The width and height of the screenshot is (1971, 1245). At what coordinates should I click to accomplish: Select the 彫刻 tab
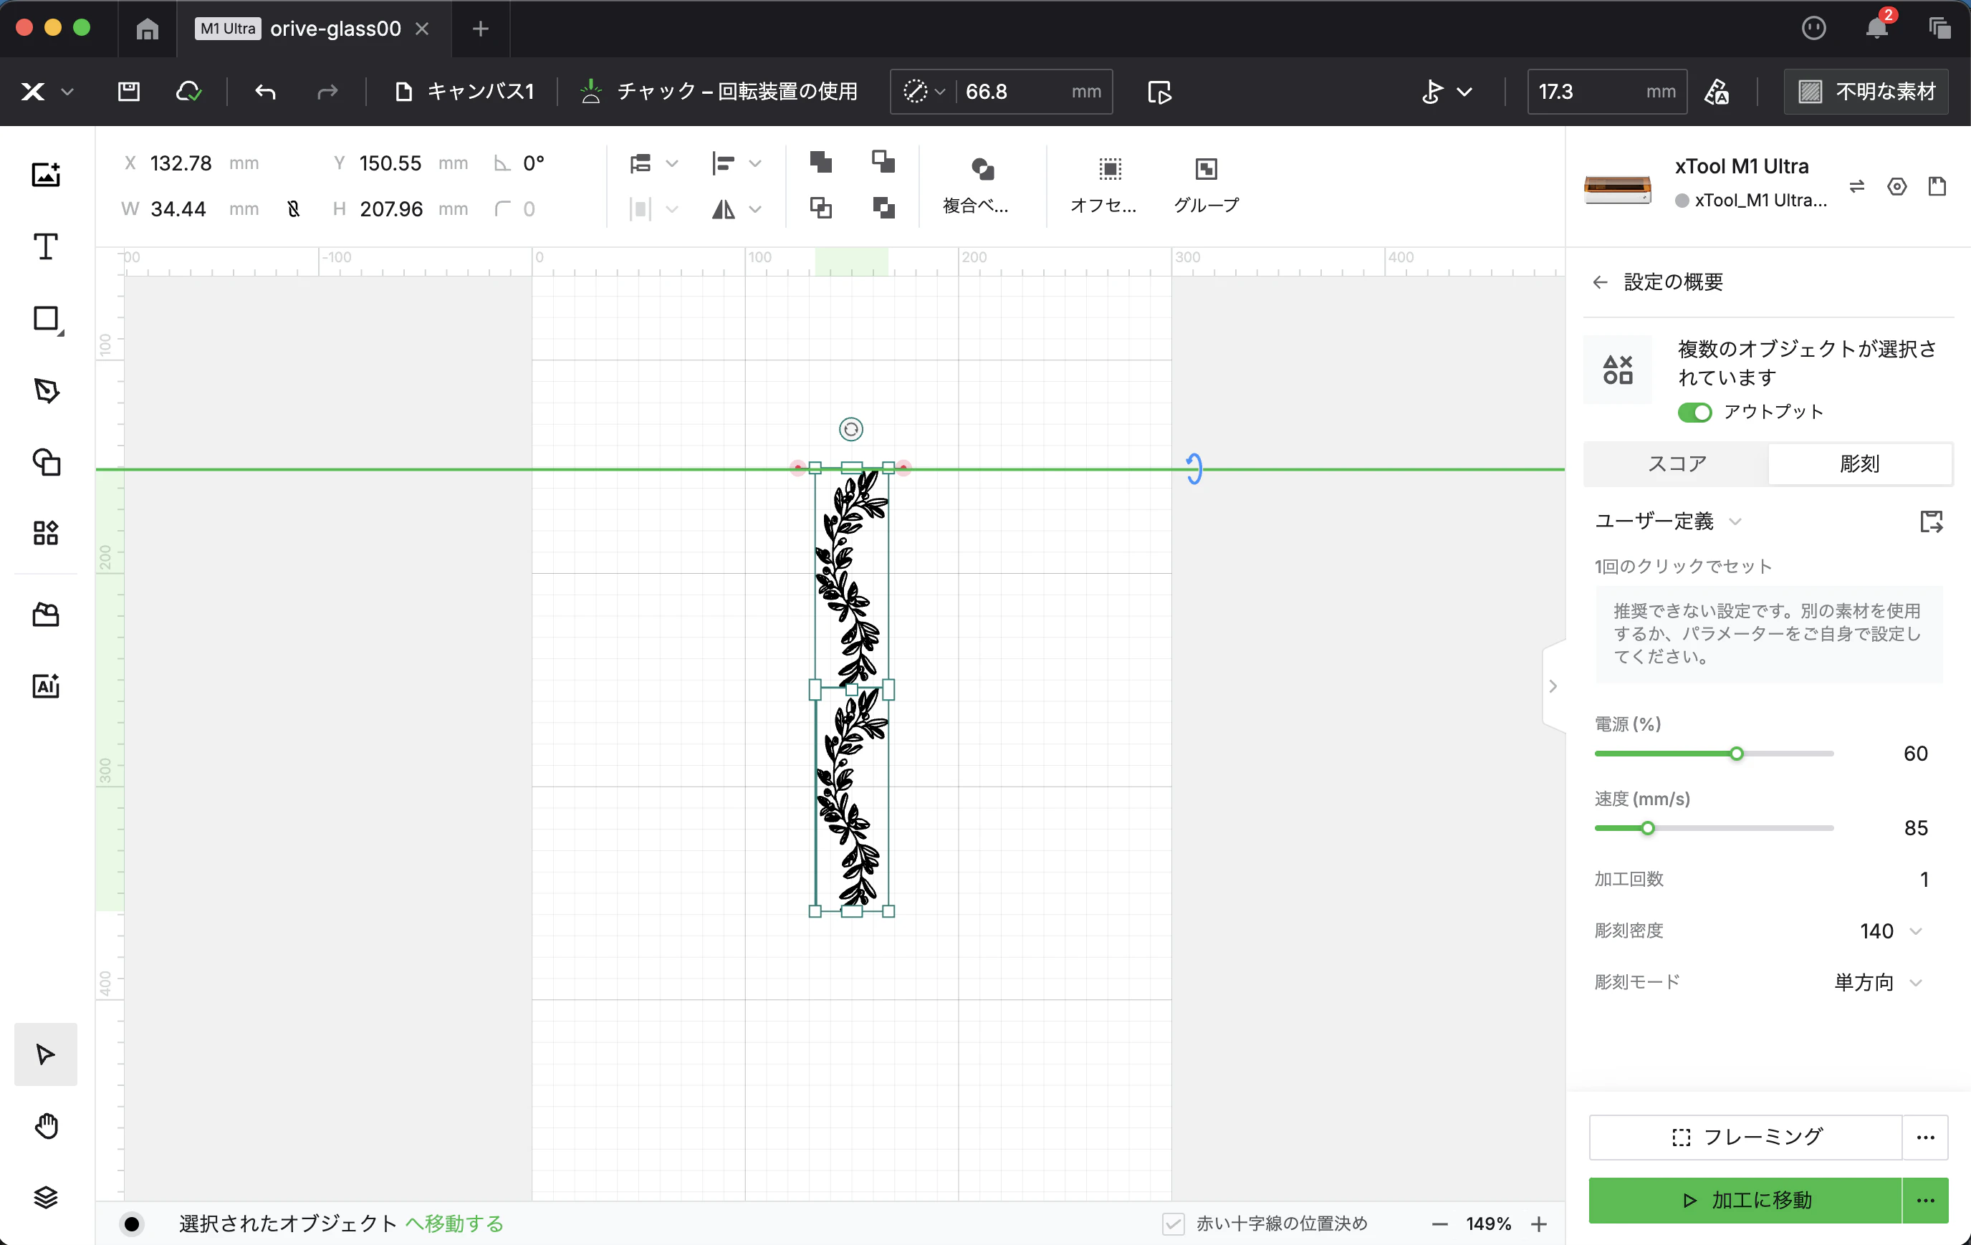pyautogui.click(x=1859, y=463)
